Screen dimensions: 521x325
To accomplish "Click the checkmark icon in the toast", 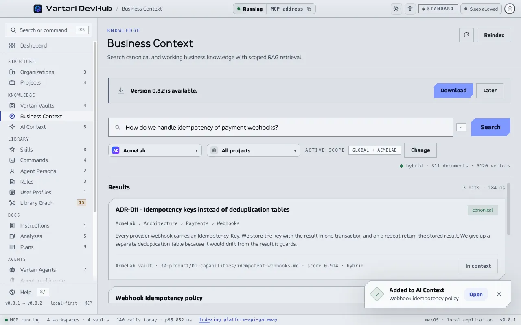I will coord(377,294).
